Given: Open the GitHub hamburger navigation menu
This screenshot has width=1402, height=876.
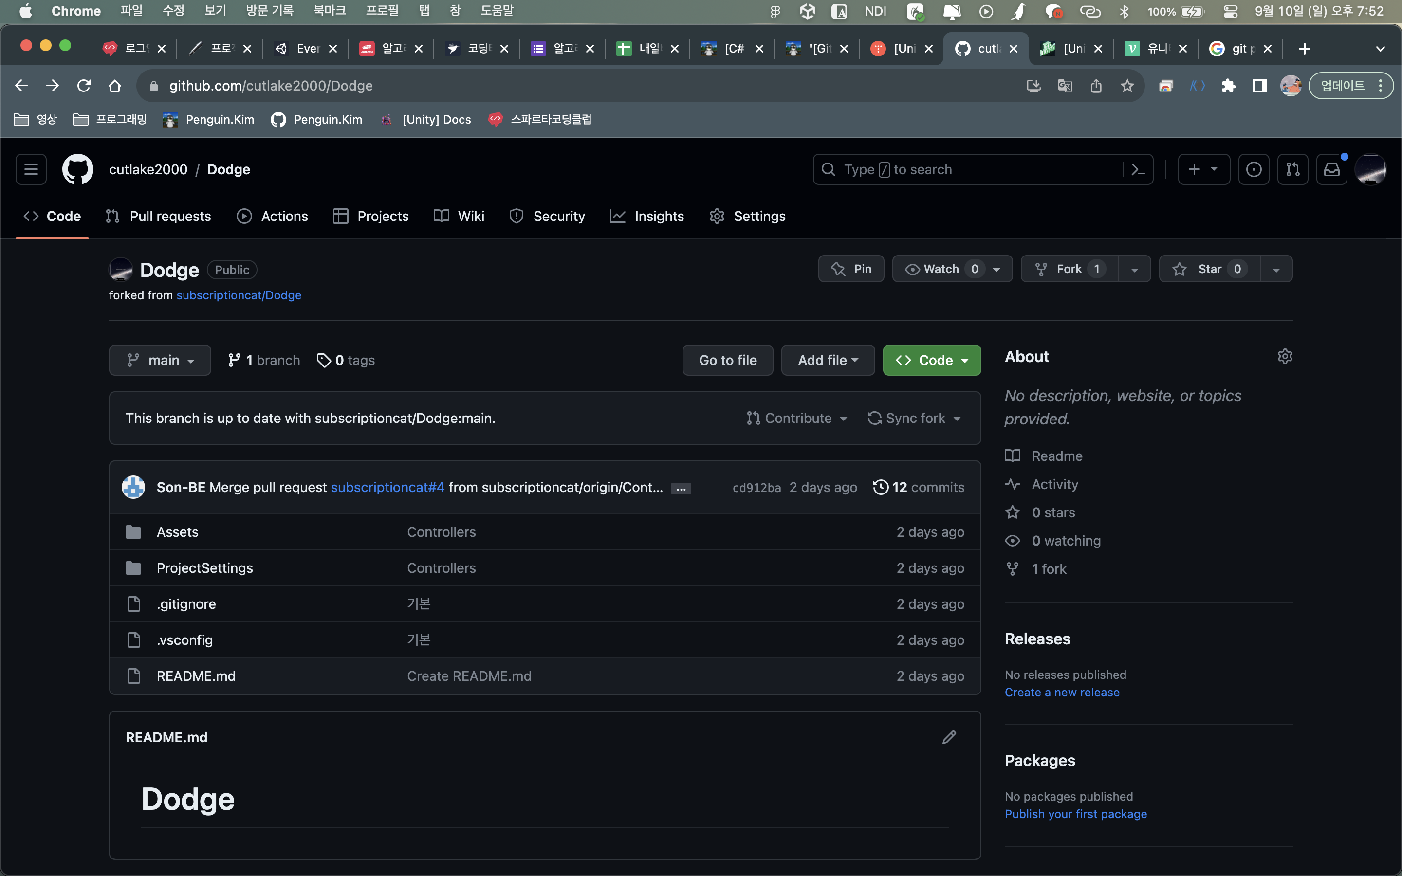Looking at the screenshot, I should [31, 169].
